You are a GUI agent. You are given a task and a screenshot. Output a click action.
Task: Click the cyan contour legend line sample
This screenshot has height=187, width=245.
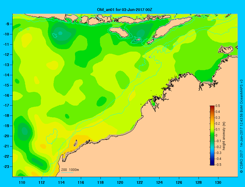67,172
